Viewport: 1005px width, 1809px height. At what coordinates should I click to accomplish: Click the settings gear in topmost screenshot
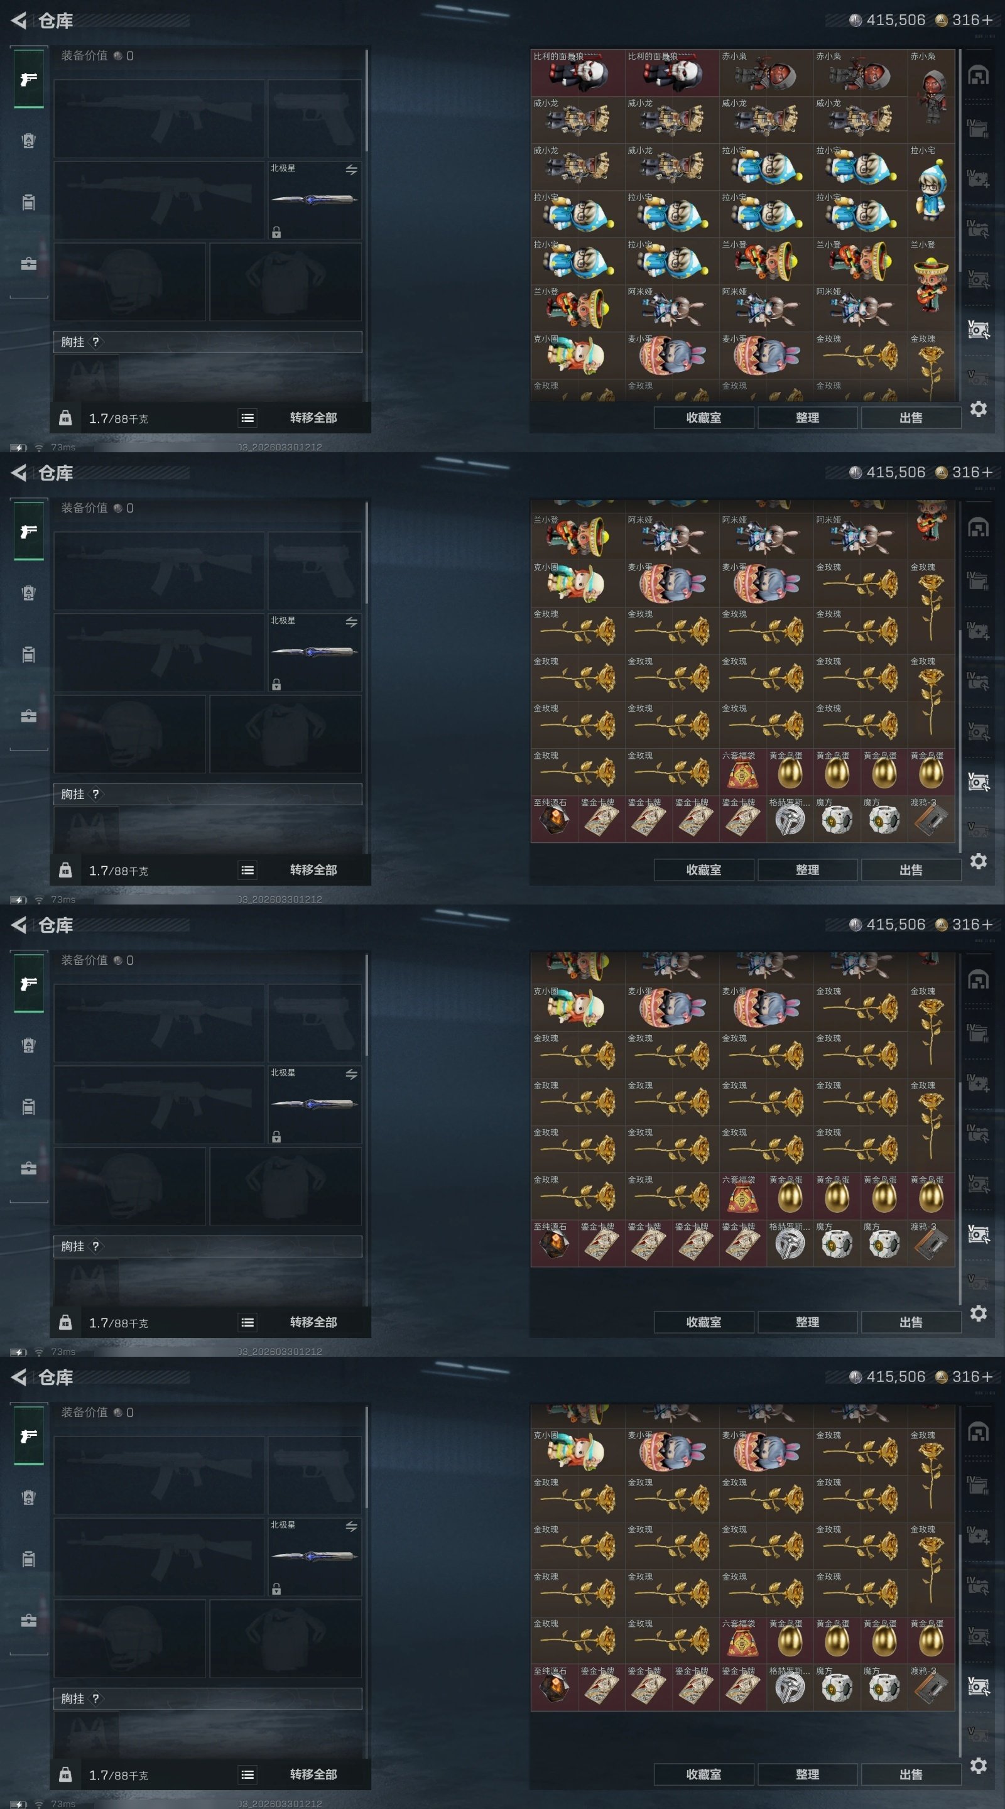[x=979, y=409]
